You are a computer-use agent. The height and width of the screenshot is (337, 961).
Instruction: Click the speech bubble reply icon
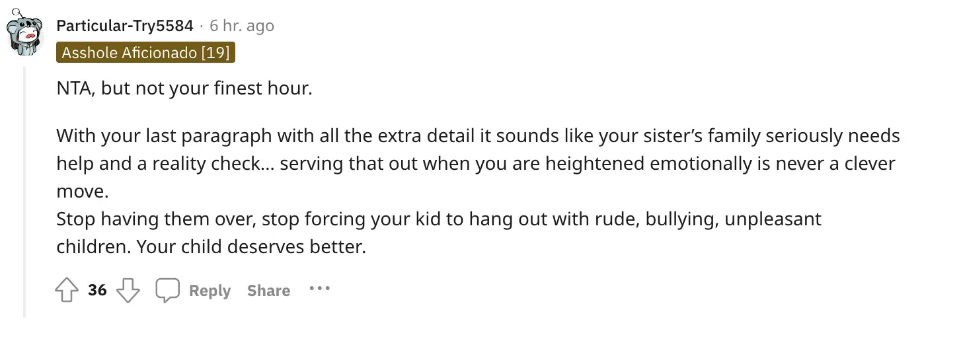(168, 290)
